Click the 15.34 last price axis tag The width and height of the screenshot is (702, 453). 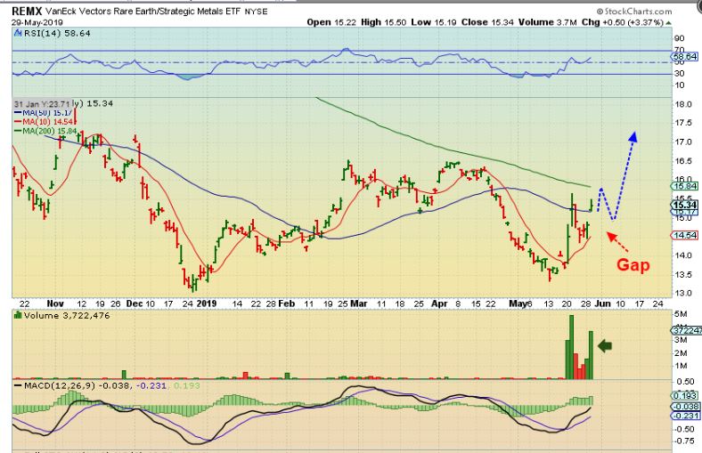point(684,206)
